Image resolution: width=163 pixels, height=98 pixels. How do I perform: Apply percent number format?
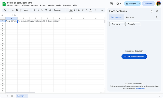click(38, 10)
